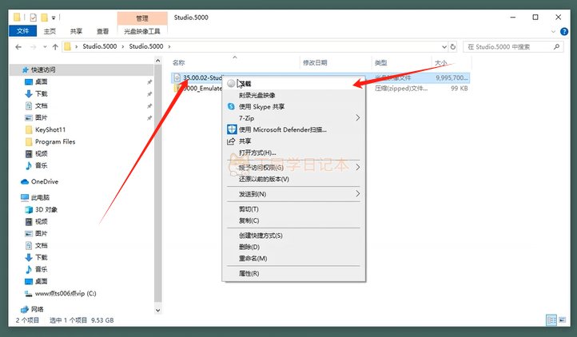The width and height of the screenshot is (577, 337).
Task: Click the OneDrive cloud icon in sidebar
Action: click(25, 181)
